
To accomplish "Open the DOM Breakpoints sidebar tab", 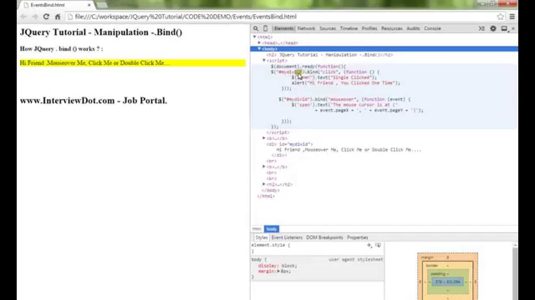I will [324, 237].
